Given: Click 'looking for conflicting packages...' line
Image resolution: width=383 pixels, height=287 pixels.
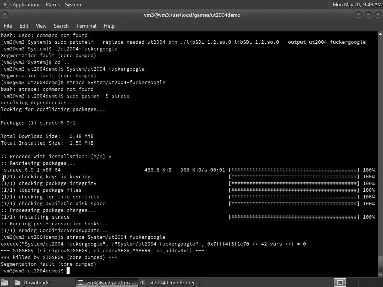Looking at the screenshot, I should click(x=53, y=109).
